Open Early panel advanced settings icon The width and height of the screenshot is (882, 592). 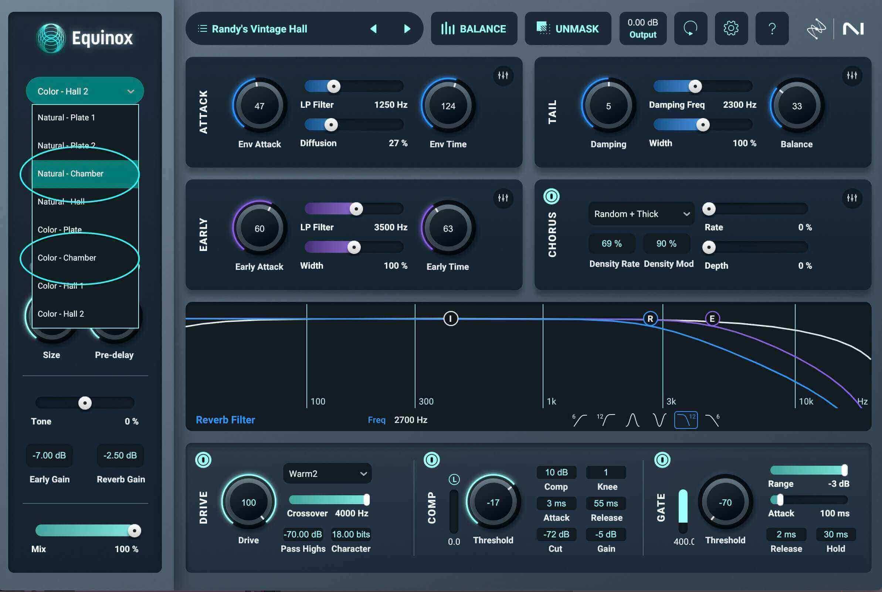[x=503, y=198]
